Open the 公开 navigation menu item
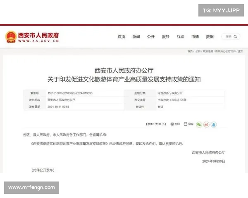 (x=151, y=37)
